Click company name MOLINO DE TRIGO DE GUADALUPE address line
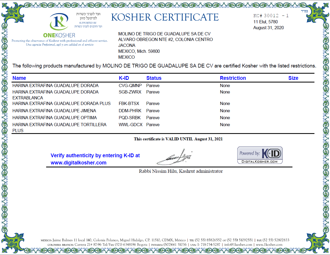 [x=164, y=34]
